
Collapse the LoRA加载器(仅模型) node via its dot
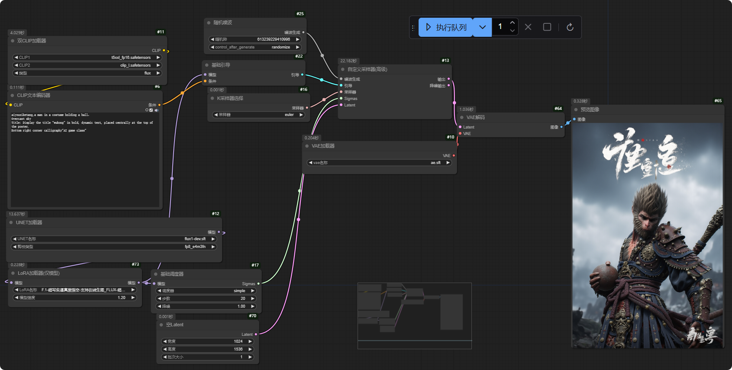pyautogui.click(x=13, y=273)
